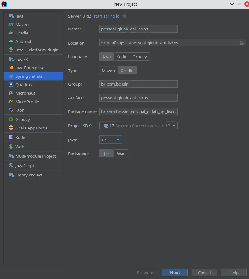The height and width of the screenshot is (279, 249).
Task: Choose Maven as build type
Action: tap(108, 71)
